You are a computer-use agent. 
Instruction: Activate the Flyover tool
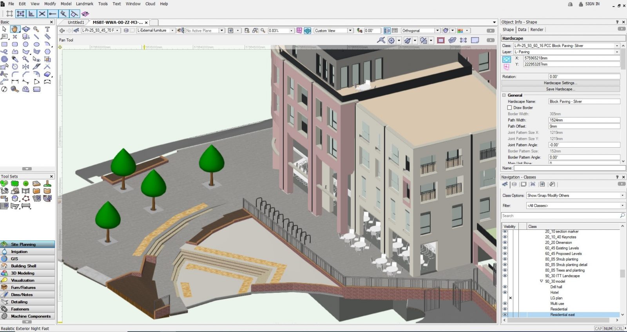(x=26, y=29)
